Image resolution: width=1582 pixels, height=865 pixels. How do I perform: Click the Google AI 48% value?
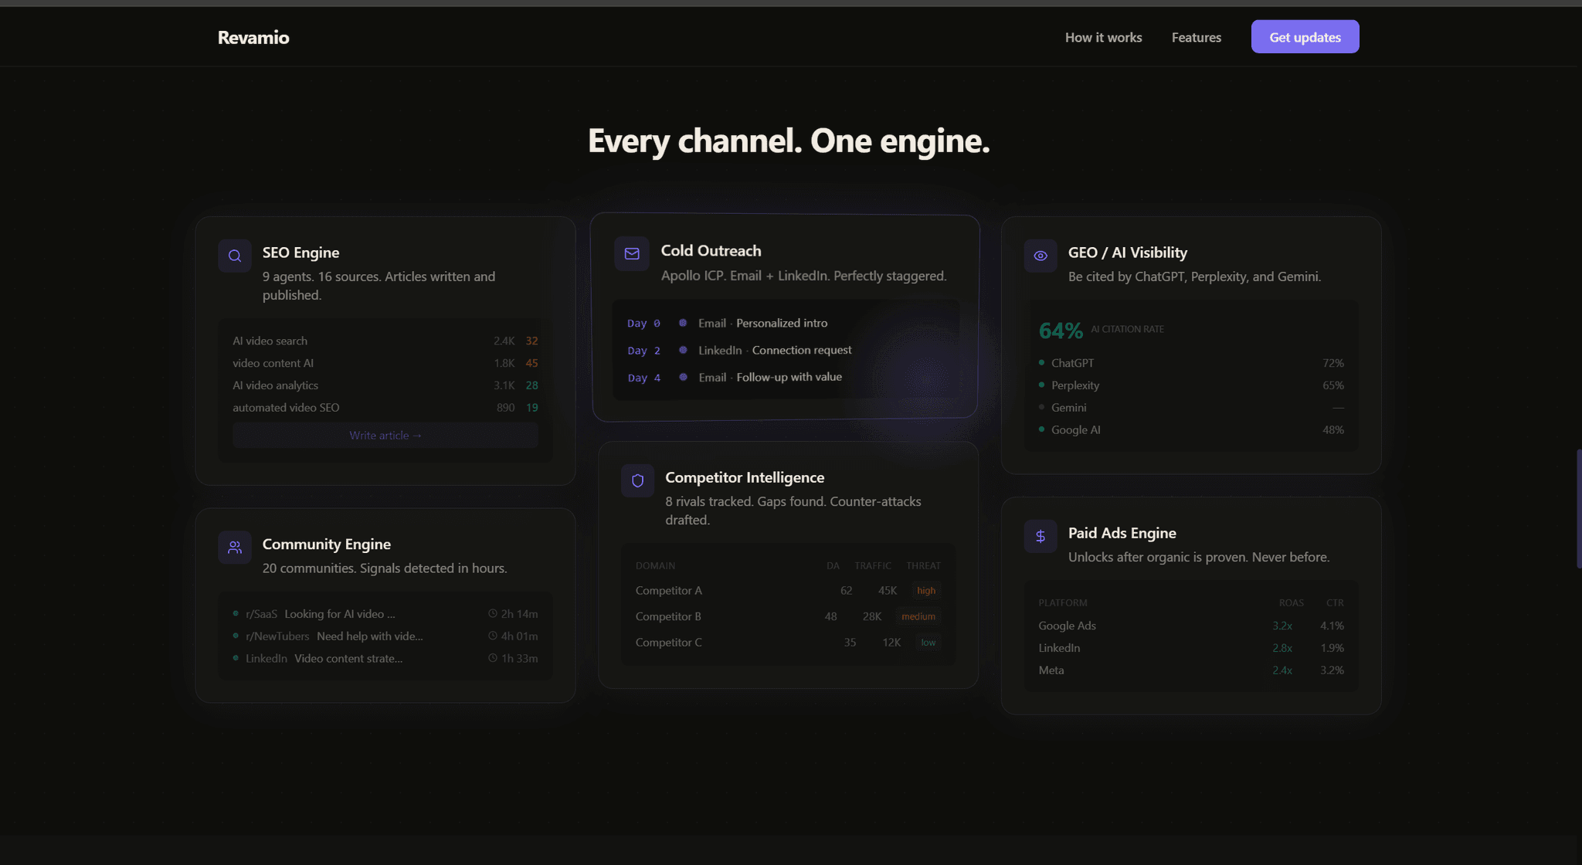click(x=1332, y=430)
